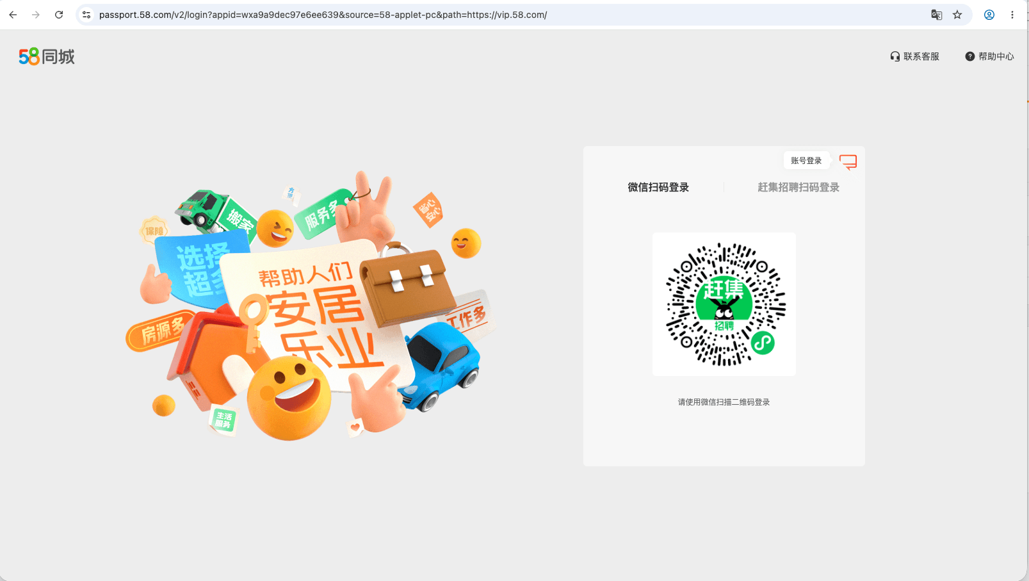
Task: Open 帮助中心 help center link
Action: (989, 56)
